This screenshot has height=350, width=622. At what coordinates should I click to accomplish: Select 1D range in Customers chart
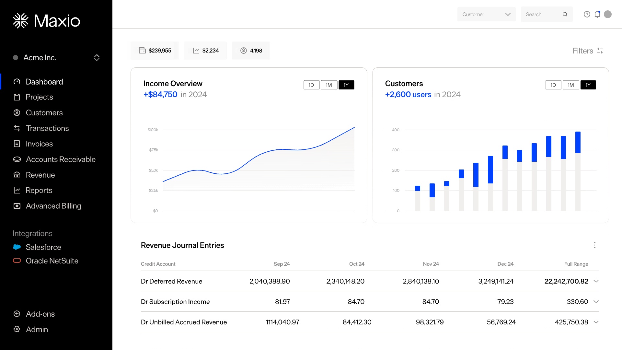553,85
